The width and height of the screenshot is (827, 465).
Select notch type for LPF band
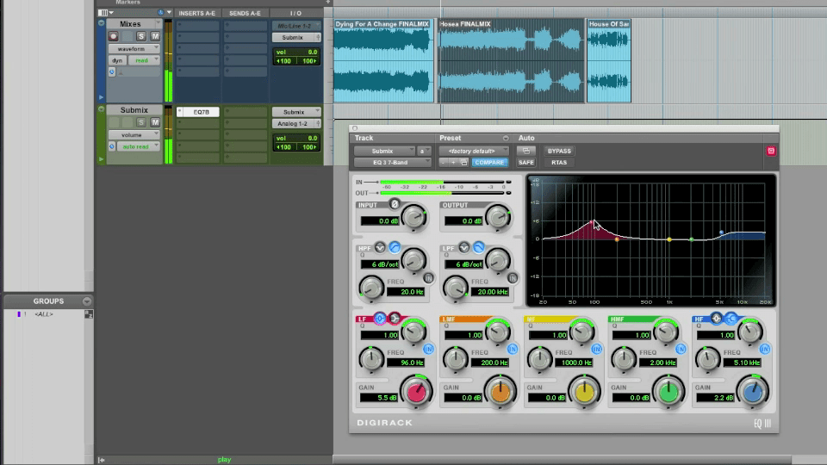463,247
